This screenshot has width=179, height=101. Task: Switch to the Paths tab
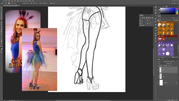(x=167, y=59)
